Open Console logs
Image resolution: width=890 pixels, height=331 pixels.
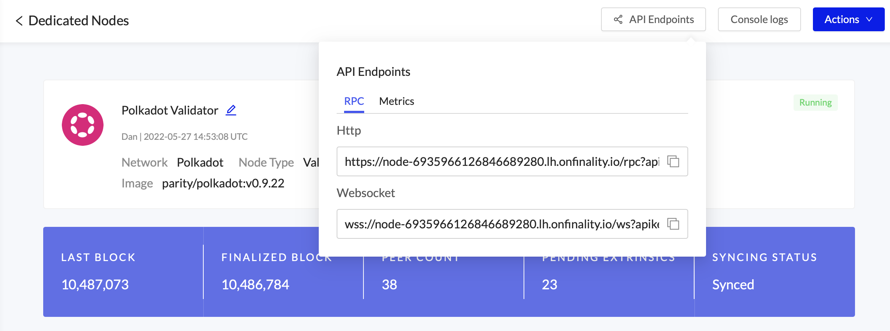click(x=759, y=19)
